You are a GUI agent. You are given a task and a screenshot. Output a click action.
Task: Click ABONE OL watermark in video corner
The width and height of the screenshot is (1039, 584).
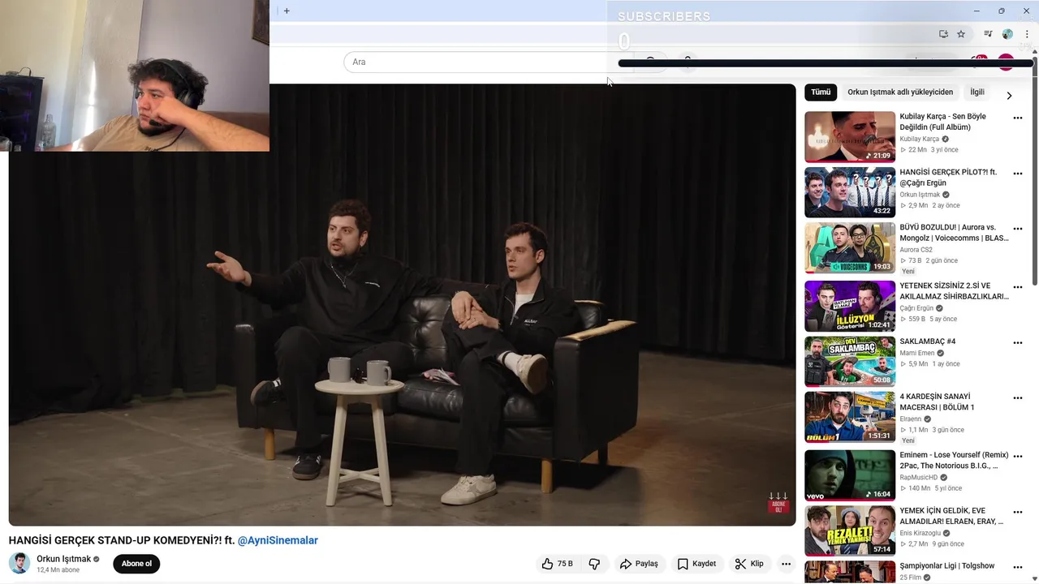(778, 503)
